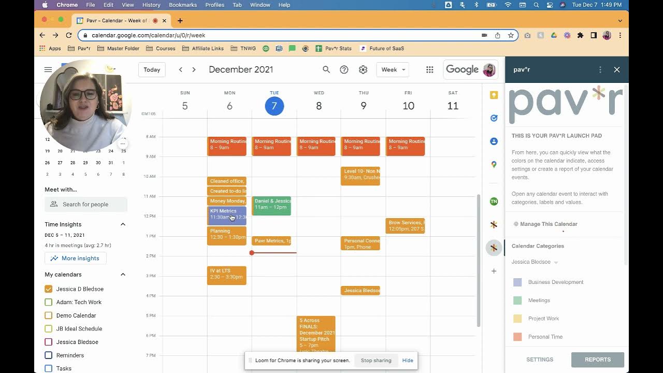Go to next week arrow
Image resolution: width=663 pixels, height=373 pixels.
click(x=194, y=69)
